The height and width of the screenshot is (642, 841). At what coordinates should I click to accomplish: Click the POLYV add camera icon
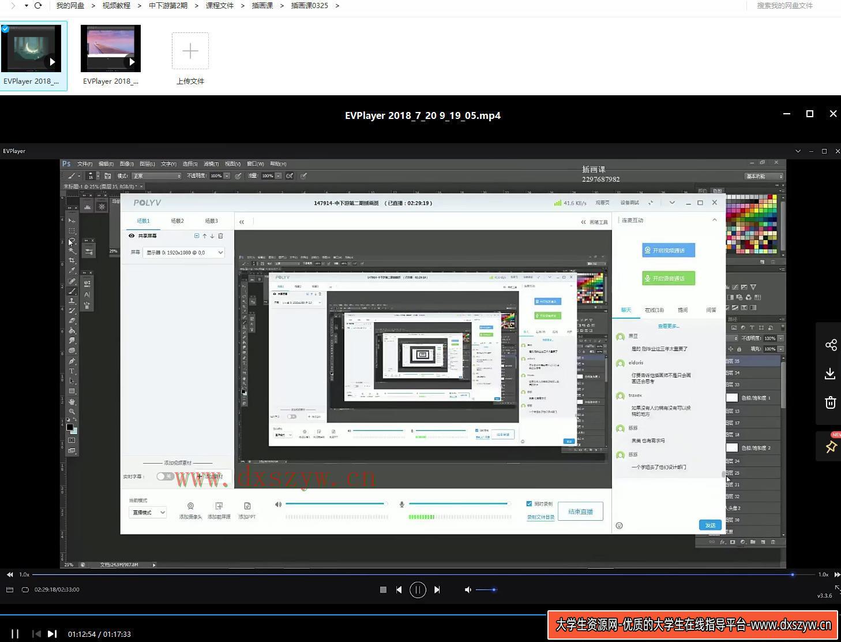190,506
